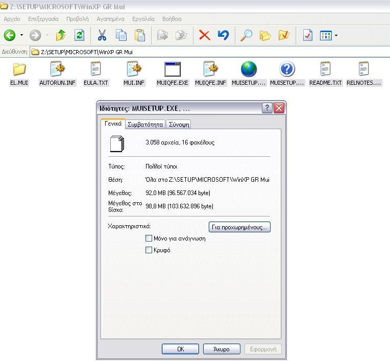Click the location path text in dialog
390x361 pixels.
(x=207, y=179)
